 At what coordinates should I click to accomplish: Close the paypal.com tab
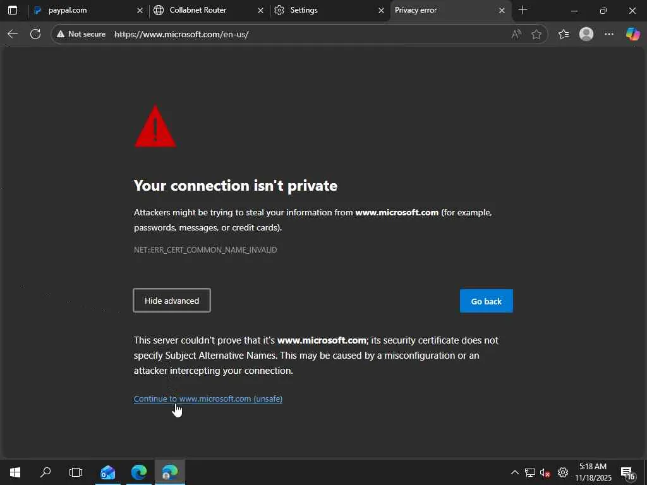(140, 10)
